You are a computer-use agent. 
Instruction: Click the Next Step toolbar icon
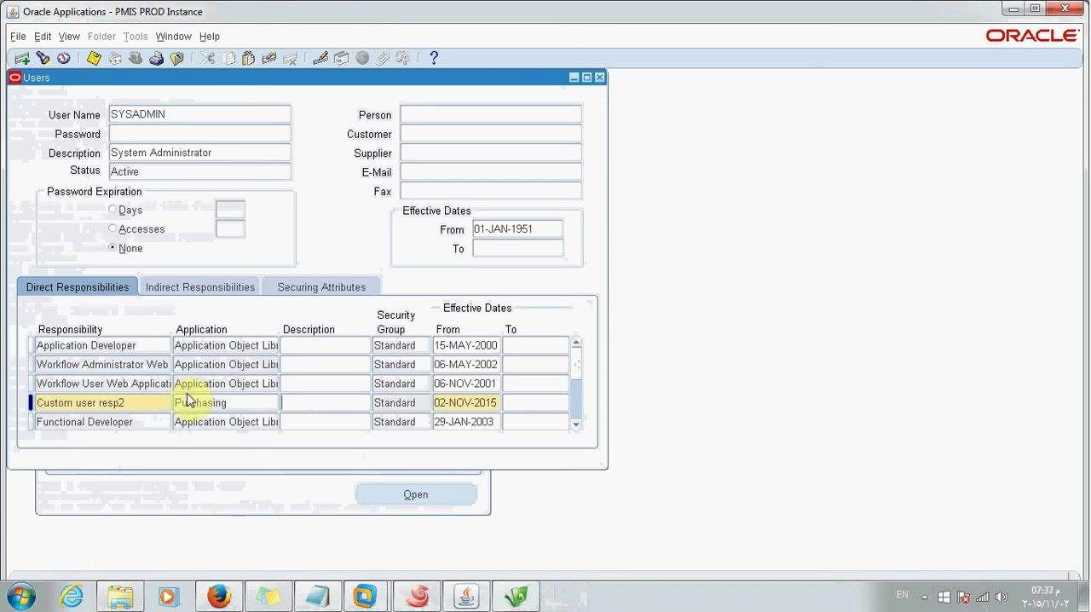[115, 58]
